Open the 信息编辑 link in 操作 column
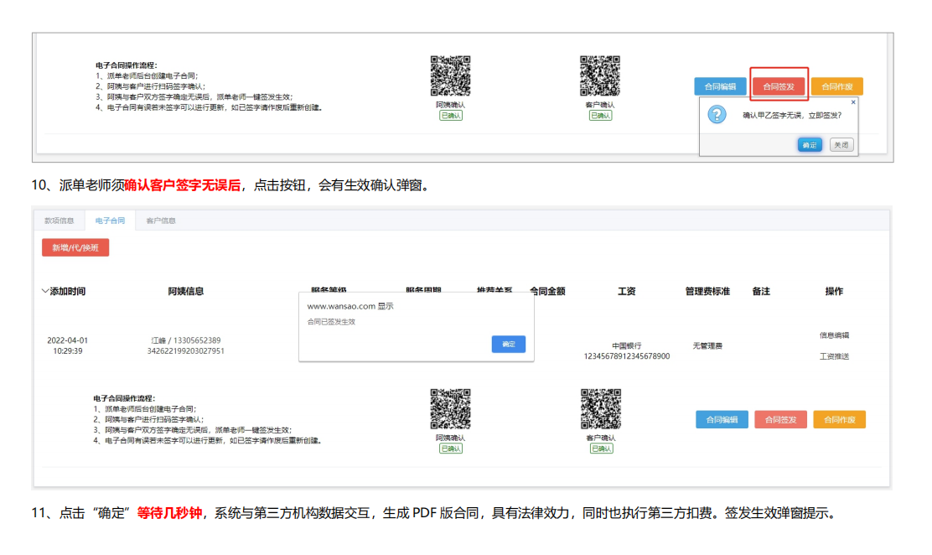Screen dimensions: 932x555 tap(834, 335)
